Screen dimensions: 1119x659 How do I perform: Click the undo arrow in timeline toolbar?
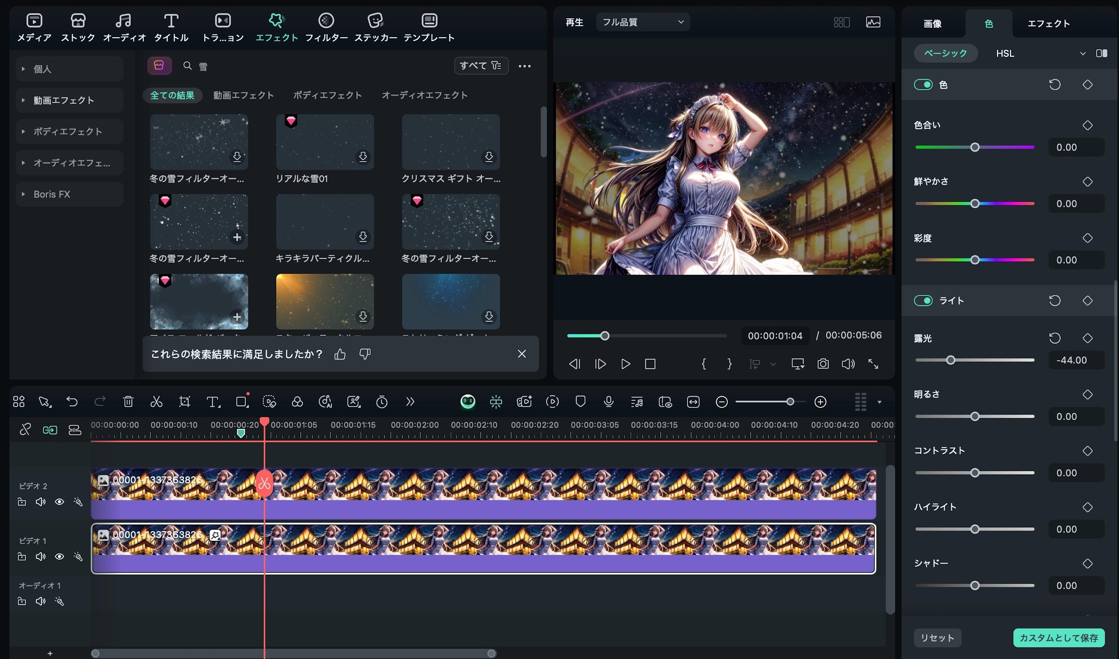coord(72,402)
